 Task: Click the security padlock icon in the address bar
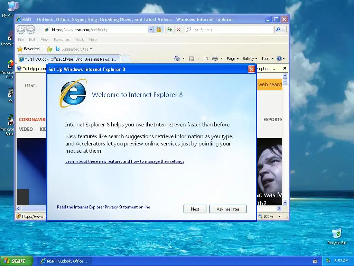coord(159,30)
